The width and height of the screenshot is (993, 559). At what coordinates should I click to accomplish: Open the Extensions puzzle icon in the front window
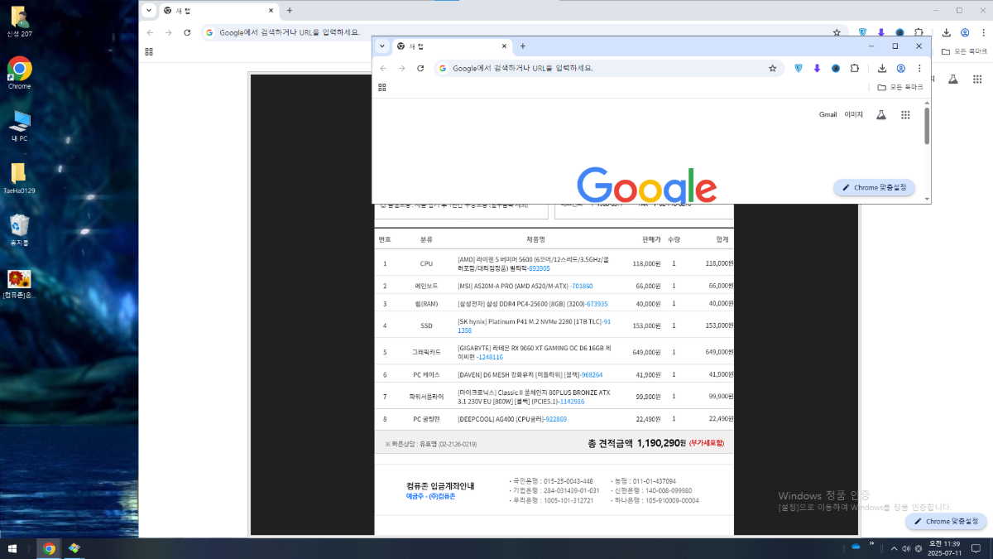(855, 69)
